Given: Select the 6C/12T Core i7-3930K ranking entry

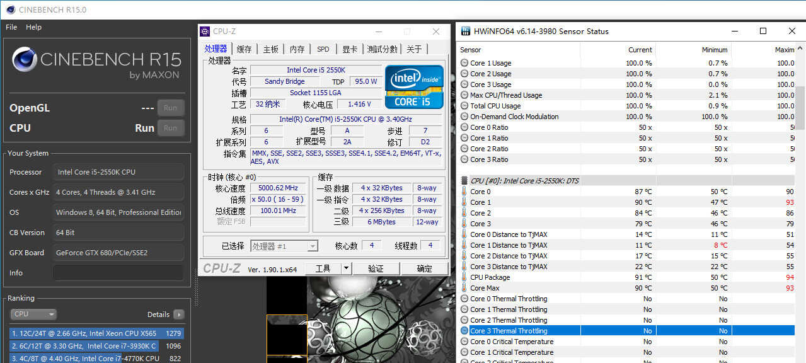Looking at the screenshot, I should (x=97, y=346).
